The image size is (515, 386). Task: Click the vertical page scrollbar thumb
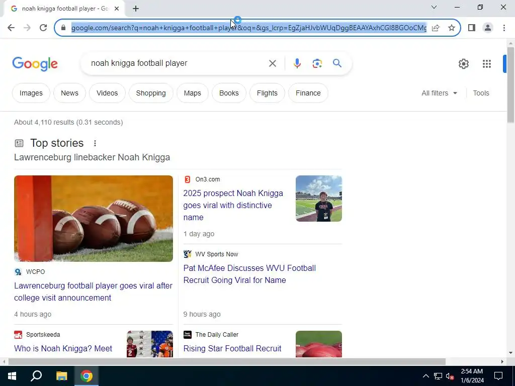pyautogui.click(x=510, y=85)
